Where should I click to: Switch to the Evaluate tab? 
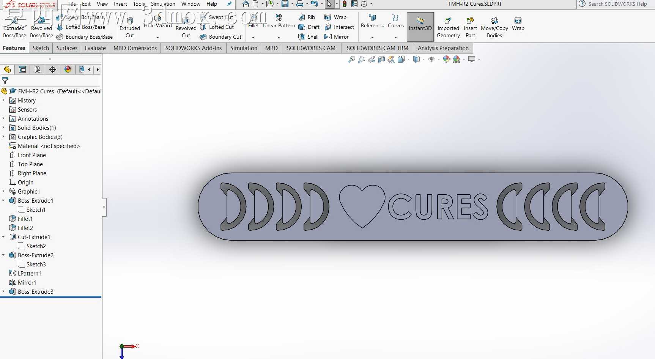pyautogui.click(x=95, y=48)
